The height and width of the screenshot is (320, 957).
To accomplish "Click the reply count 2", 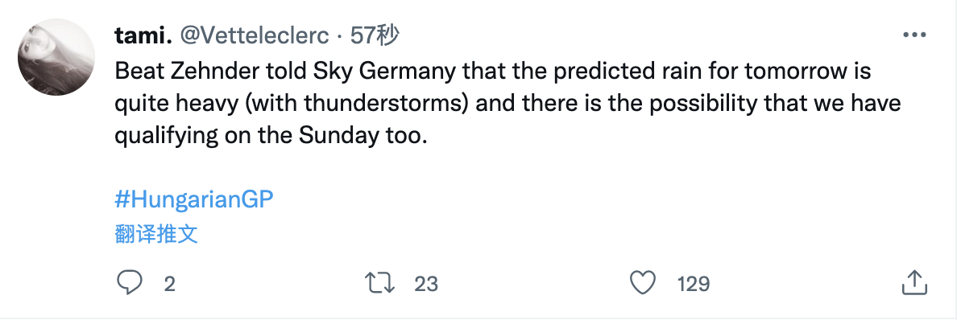I will pos(170,284).
